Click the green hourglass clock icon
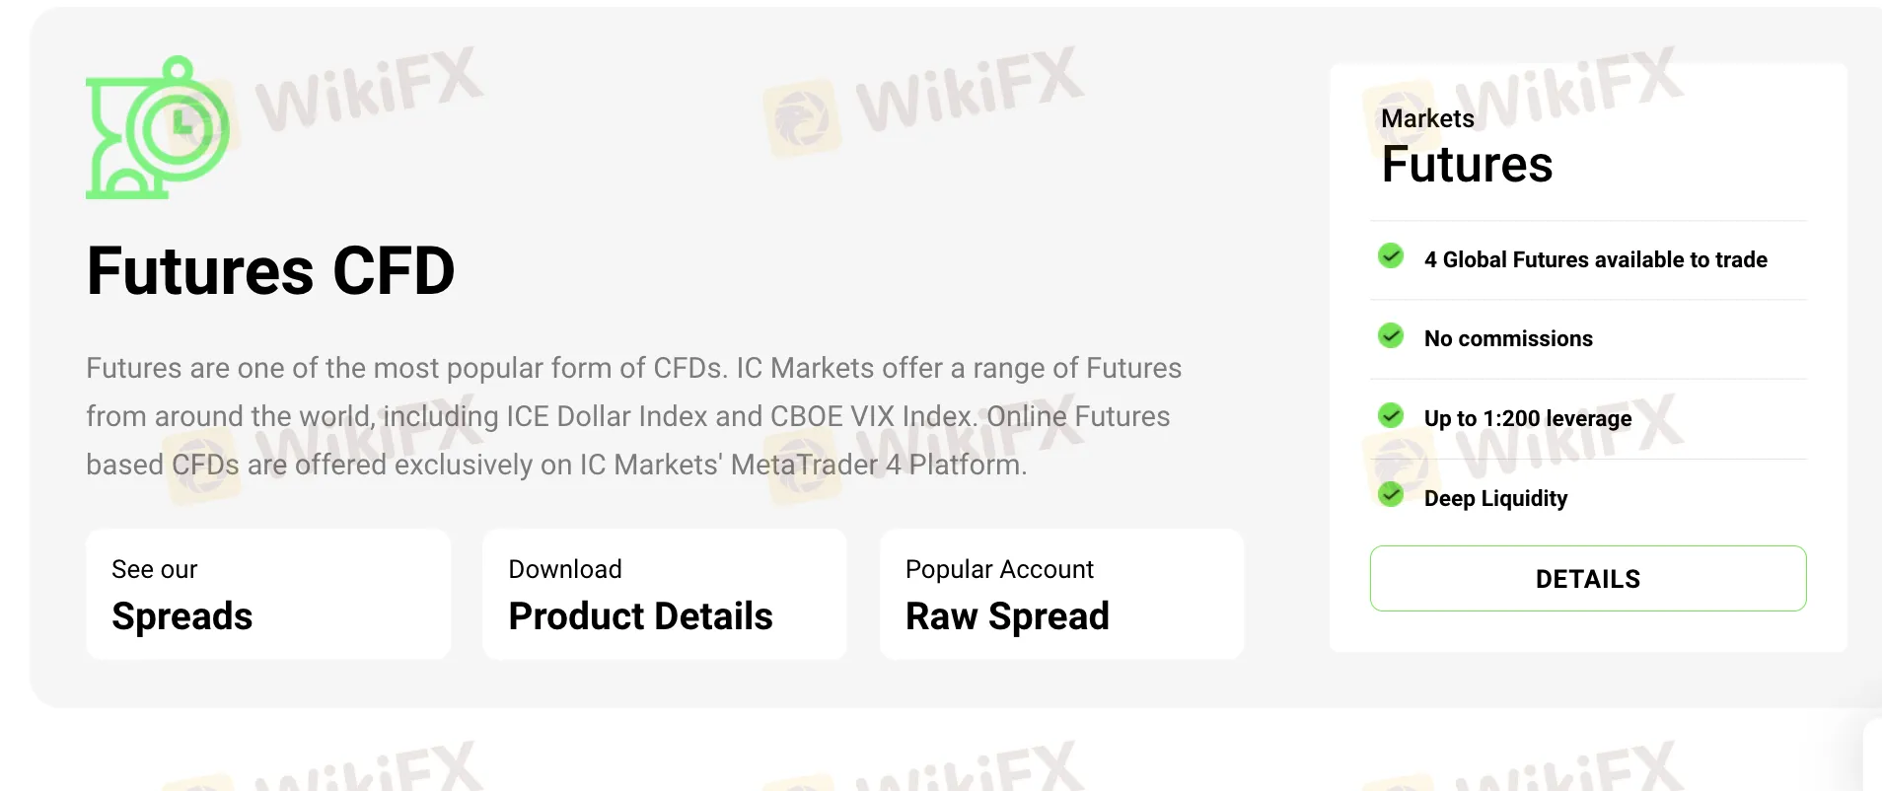Screen dimensions: 1882x791 point(158,128)
